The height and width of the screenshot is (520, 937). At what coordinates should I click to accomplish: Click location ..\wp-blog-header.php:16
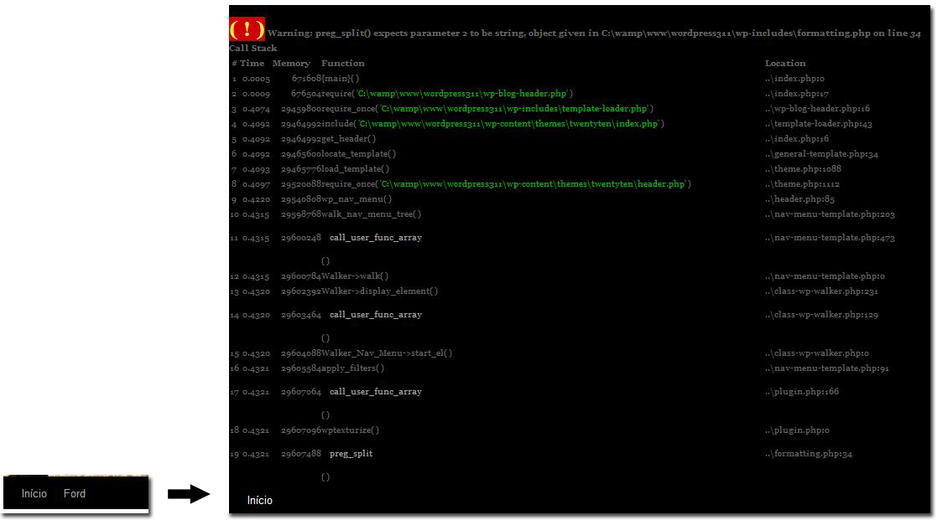click(x=818, y=109)
